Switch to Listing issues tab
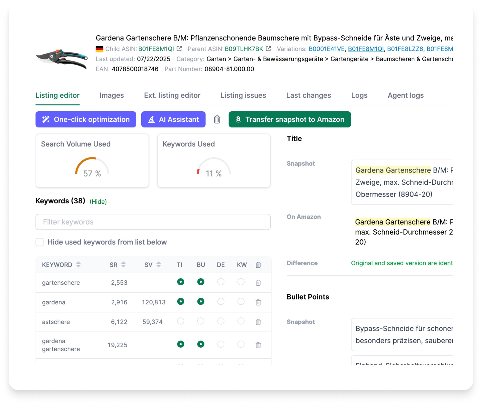This screenshot has height=405, width=482. click(243, 95)
